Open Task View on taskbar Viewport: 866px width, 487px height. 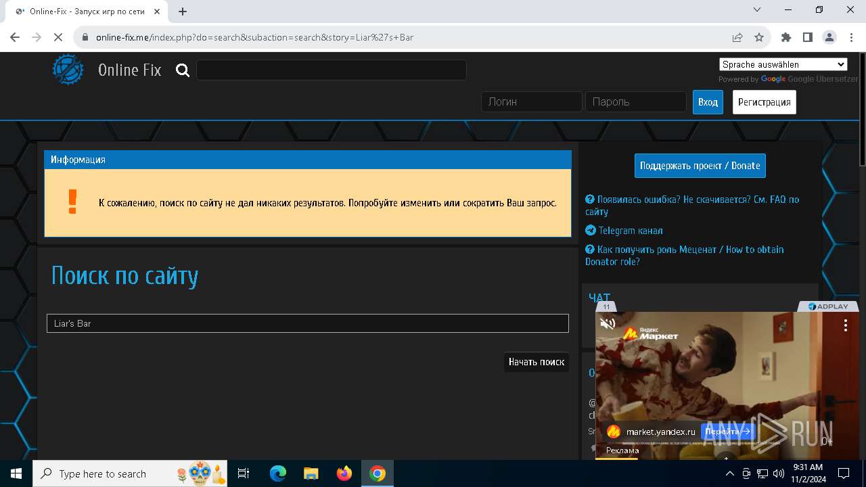pyautogui.click(x=244, y=473)
